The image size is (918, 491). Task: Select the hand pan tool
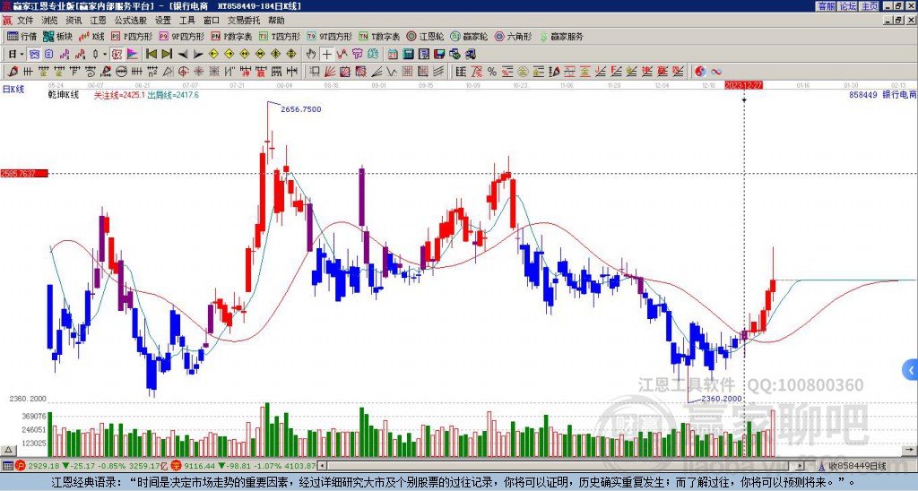tap(311, 55)
